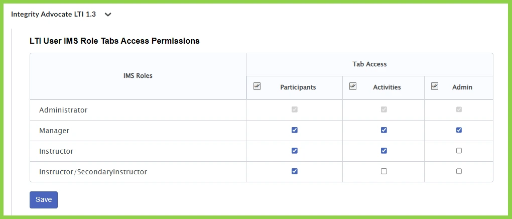
Task: Uncheck SecondaryInstructor's Participants tab access
Action: [x=295, y=171]
